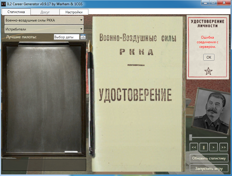Image resolution: width=232 pixels, height=176 pixels.
Task: Click the music volume slider handle
Action: point(191,137)
